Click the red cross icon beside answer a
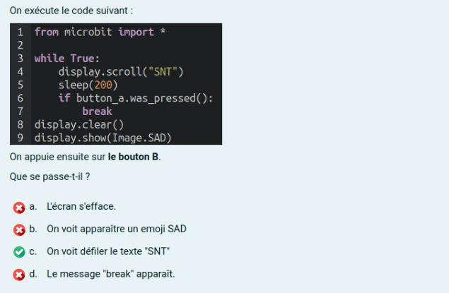Screen dimensions: 449x293 19,208
